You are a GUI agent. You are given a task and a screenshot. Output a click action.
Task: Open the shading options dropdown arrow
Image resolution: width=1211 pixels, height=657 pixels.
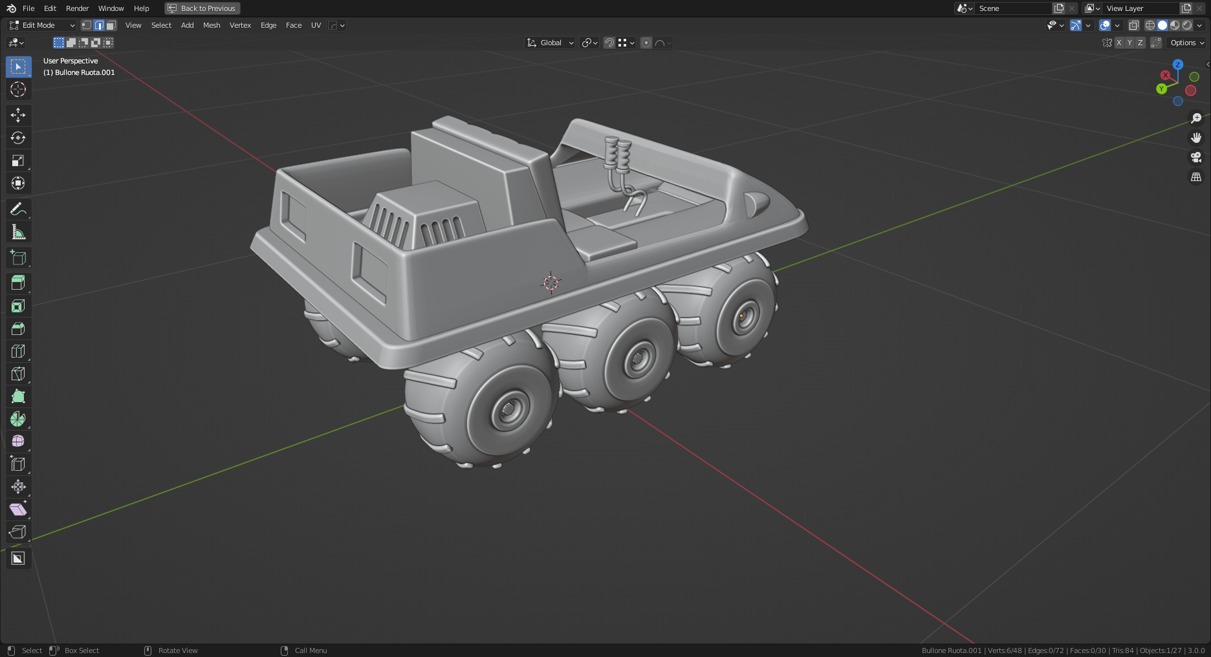click(x=1200, y=25)
